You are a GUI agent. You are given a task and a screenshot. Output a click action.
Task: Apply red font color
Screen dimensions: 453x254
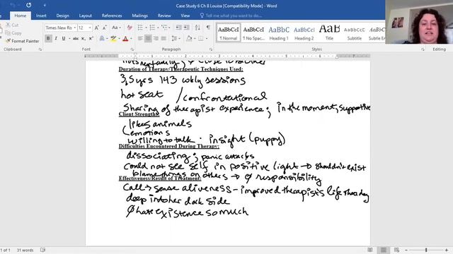[x=125, y=38]
